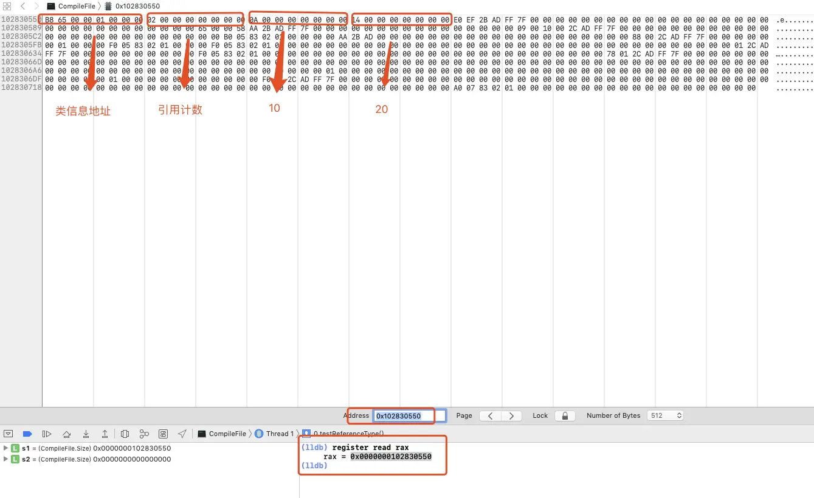Viewport: 814px width, 498px height.
Task: Step into the function
Action: [86, 434]
